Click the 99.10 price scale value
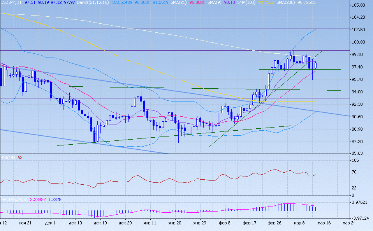The width and height of the screenshot is (373, 231). tap(357, 54)
